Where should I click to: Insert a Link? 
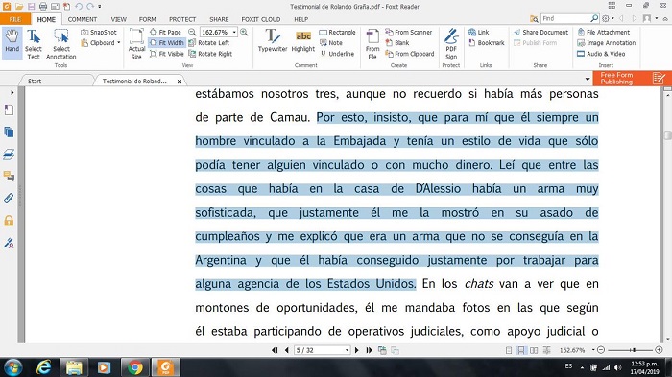(479, 32)
